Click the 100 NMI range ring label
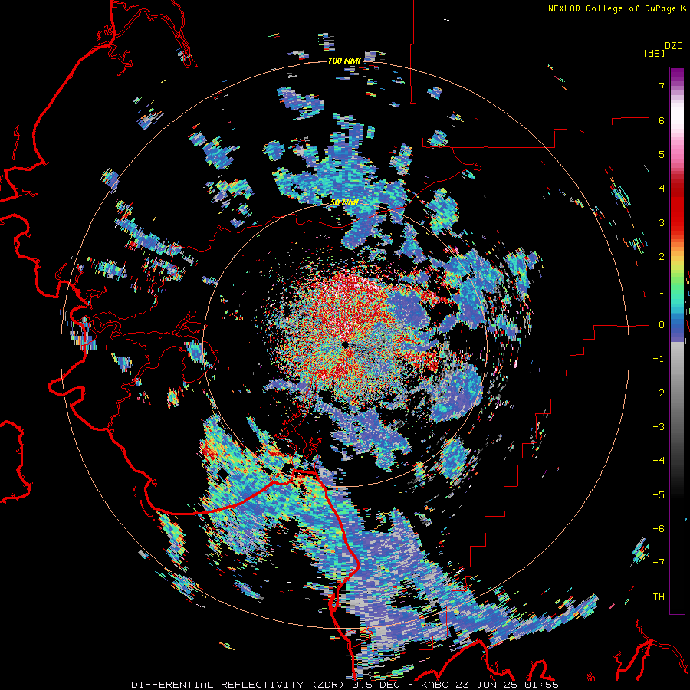 click(344, 61)
